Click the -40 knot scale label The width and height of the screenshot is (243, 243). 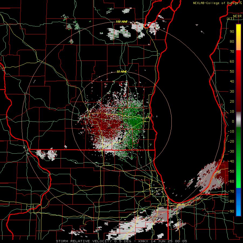[x=231, y=161]
